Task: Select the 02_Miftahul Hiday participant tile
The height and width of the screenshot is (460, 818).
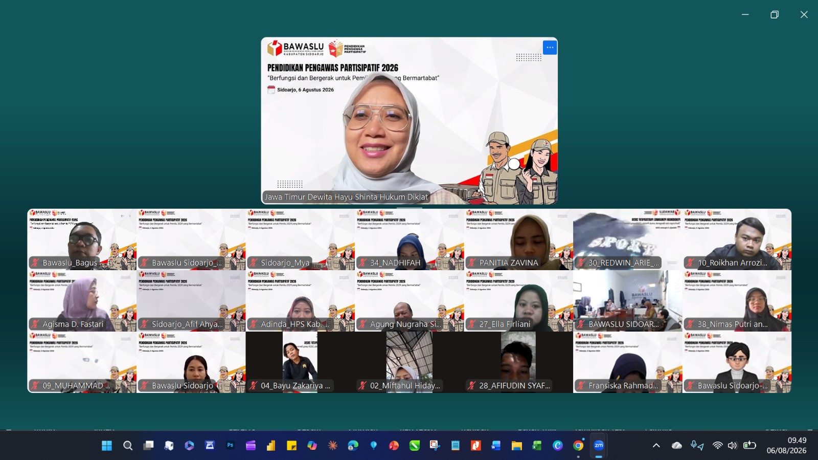Action: coord(410,362)
